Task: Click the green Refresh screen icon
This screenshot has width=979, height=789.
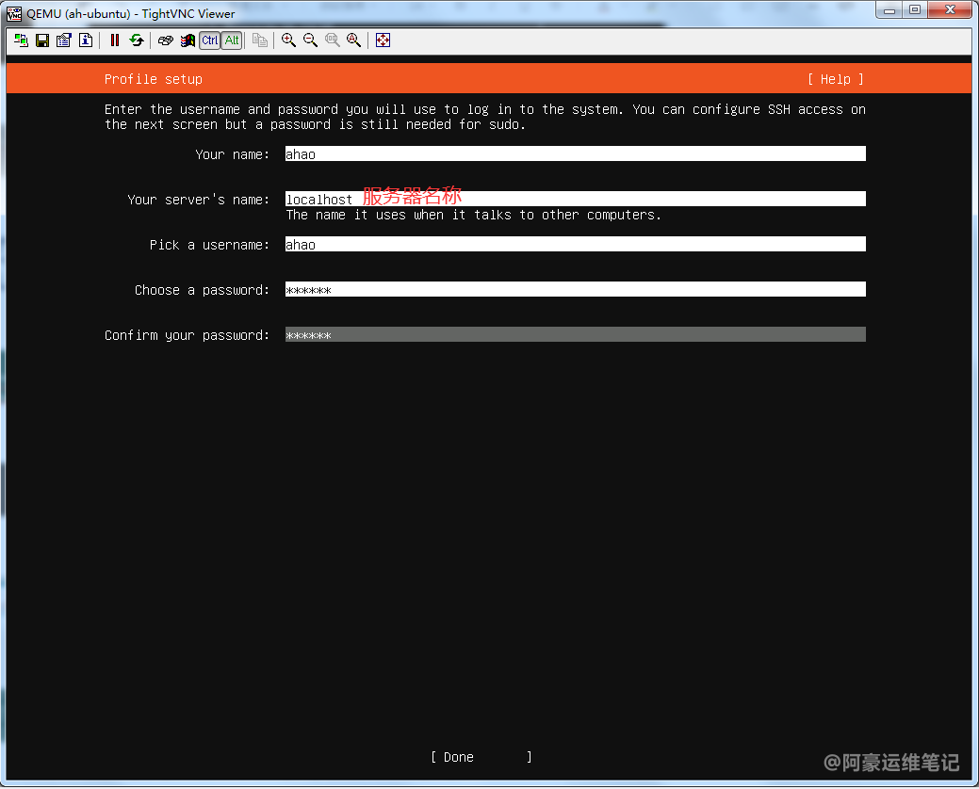Action: (137, 40)
